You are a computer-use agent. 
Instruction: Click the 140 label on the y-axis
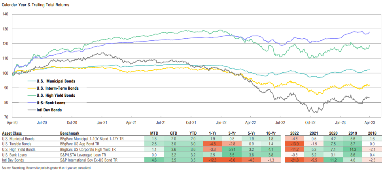5,14
